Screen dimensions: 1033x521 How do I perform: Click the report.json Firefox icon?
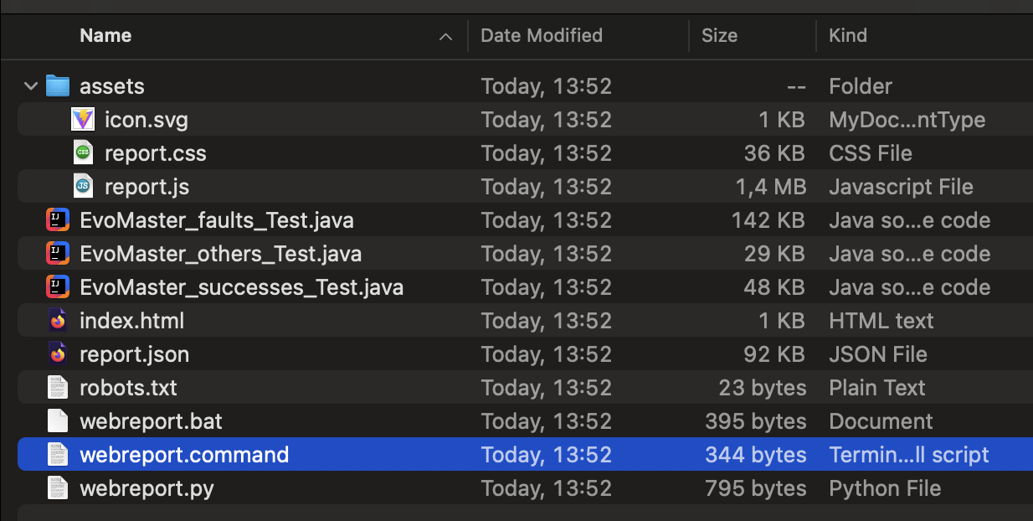[x=57, y=354]
